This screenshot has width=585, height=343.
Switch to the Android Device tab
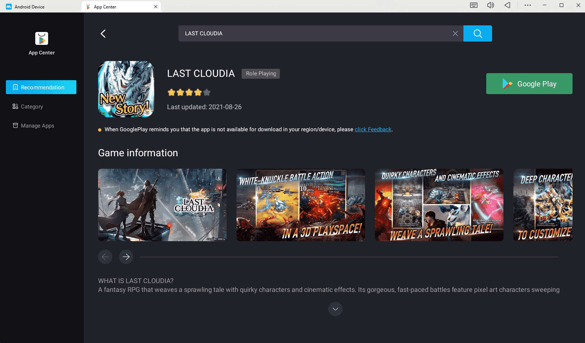(x=26, y=7)
